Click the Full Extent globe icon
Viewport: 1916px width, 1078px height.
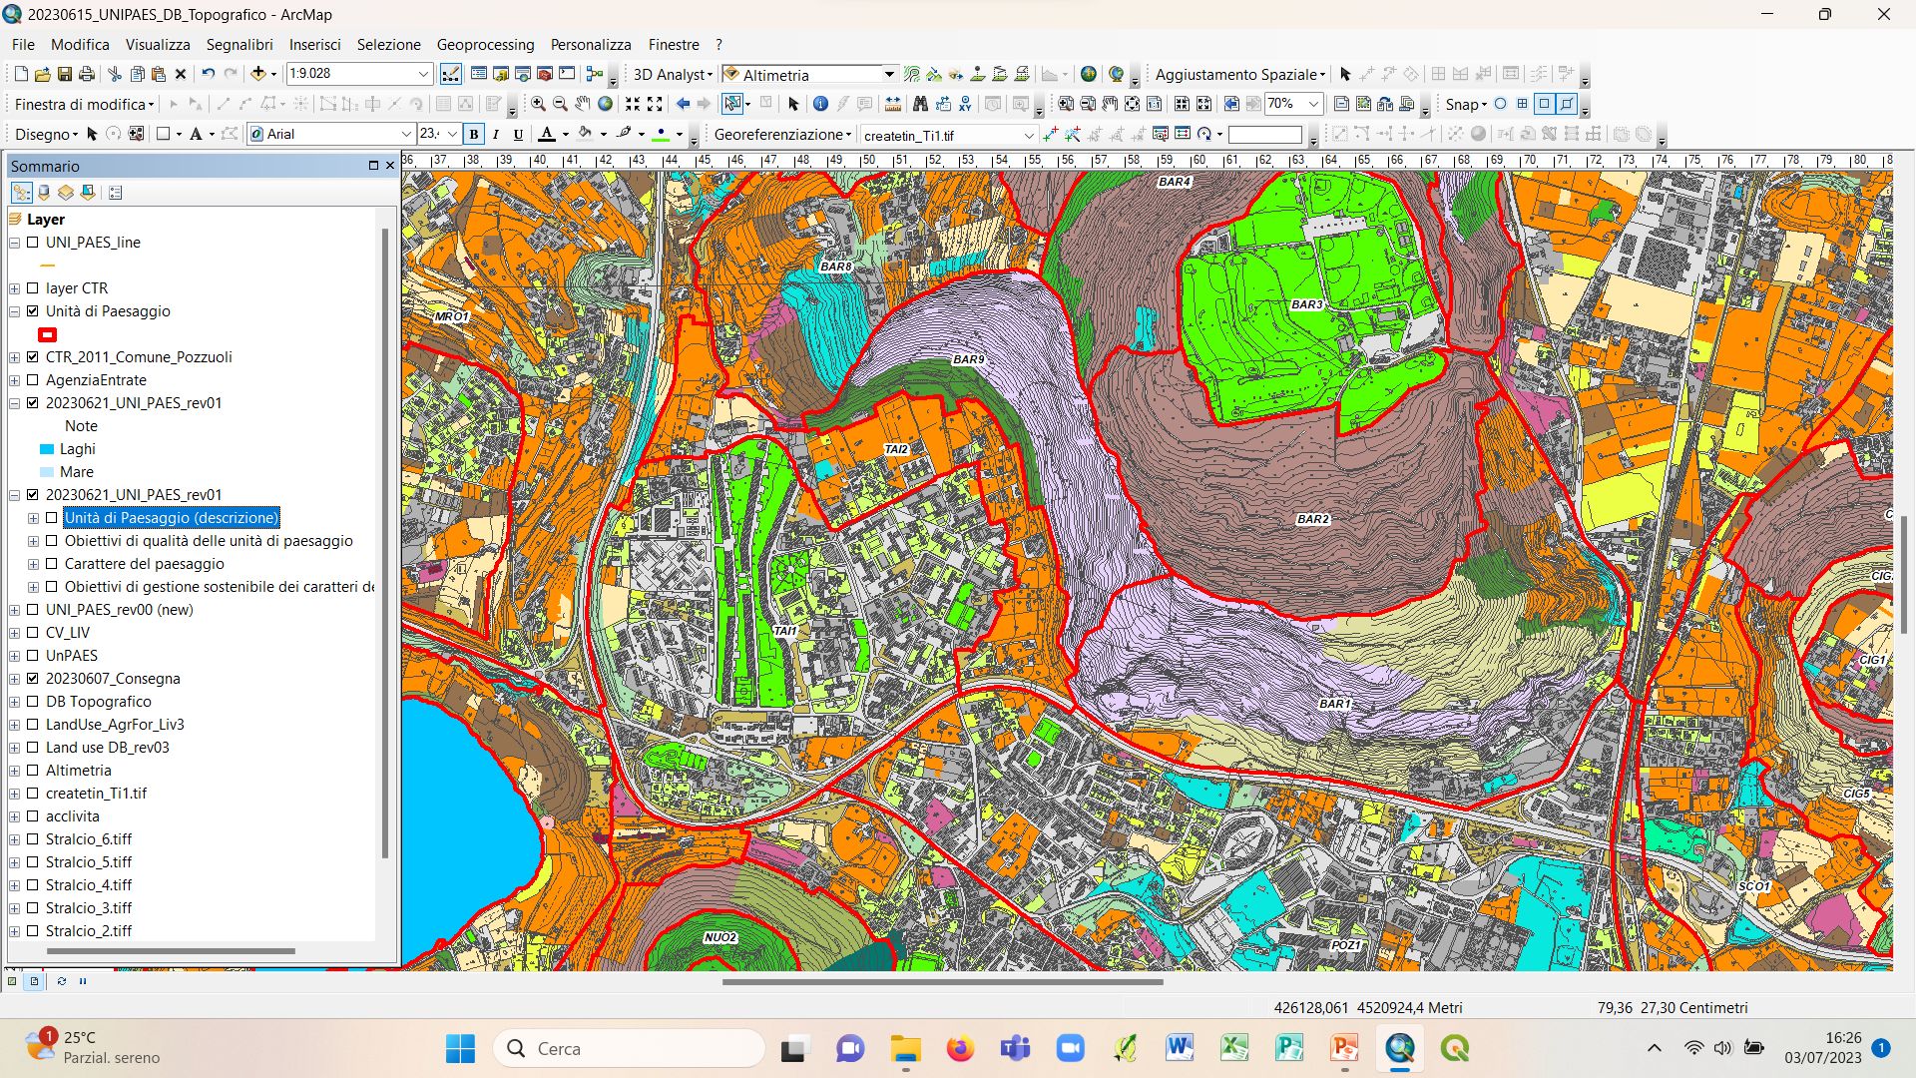point(605,104)
